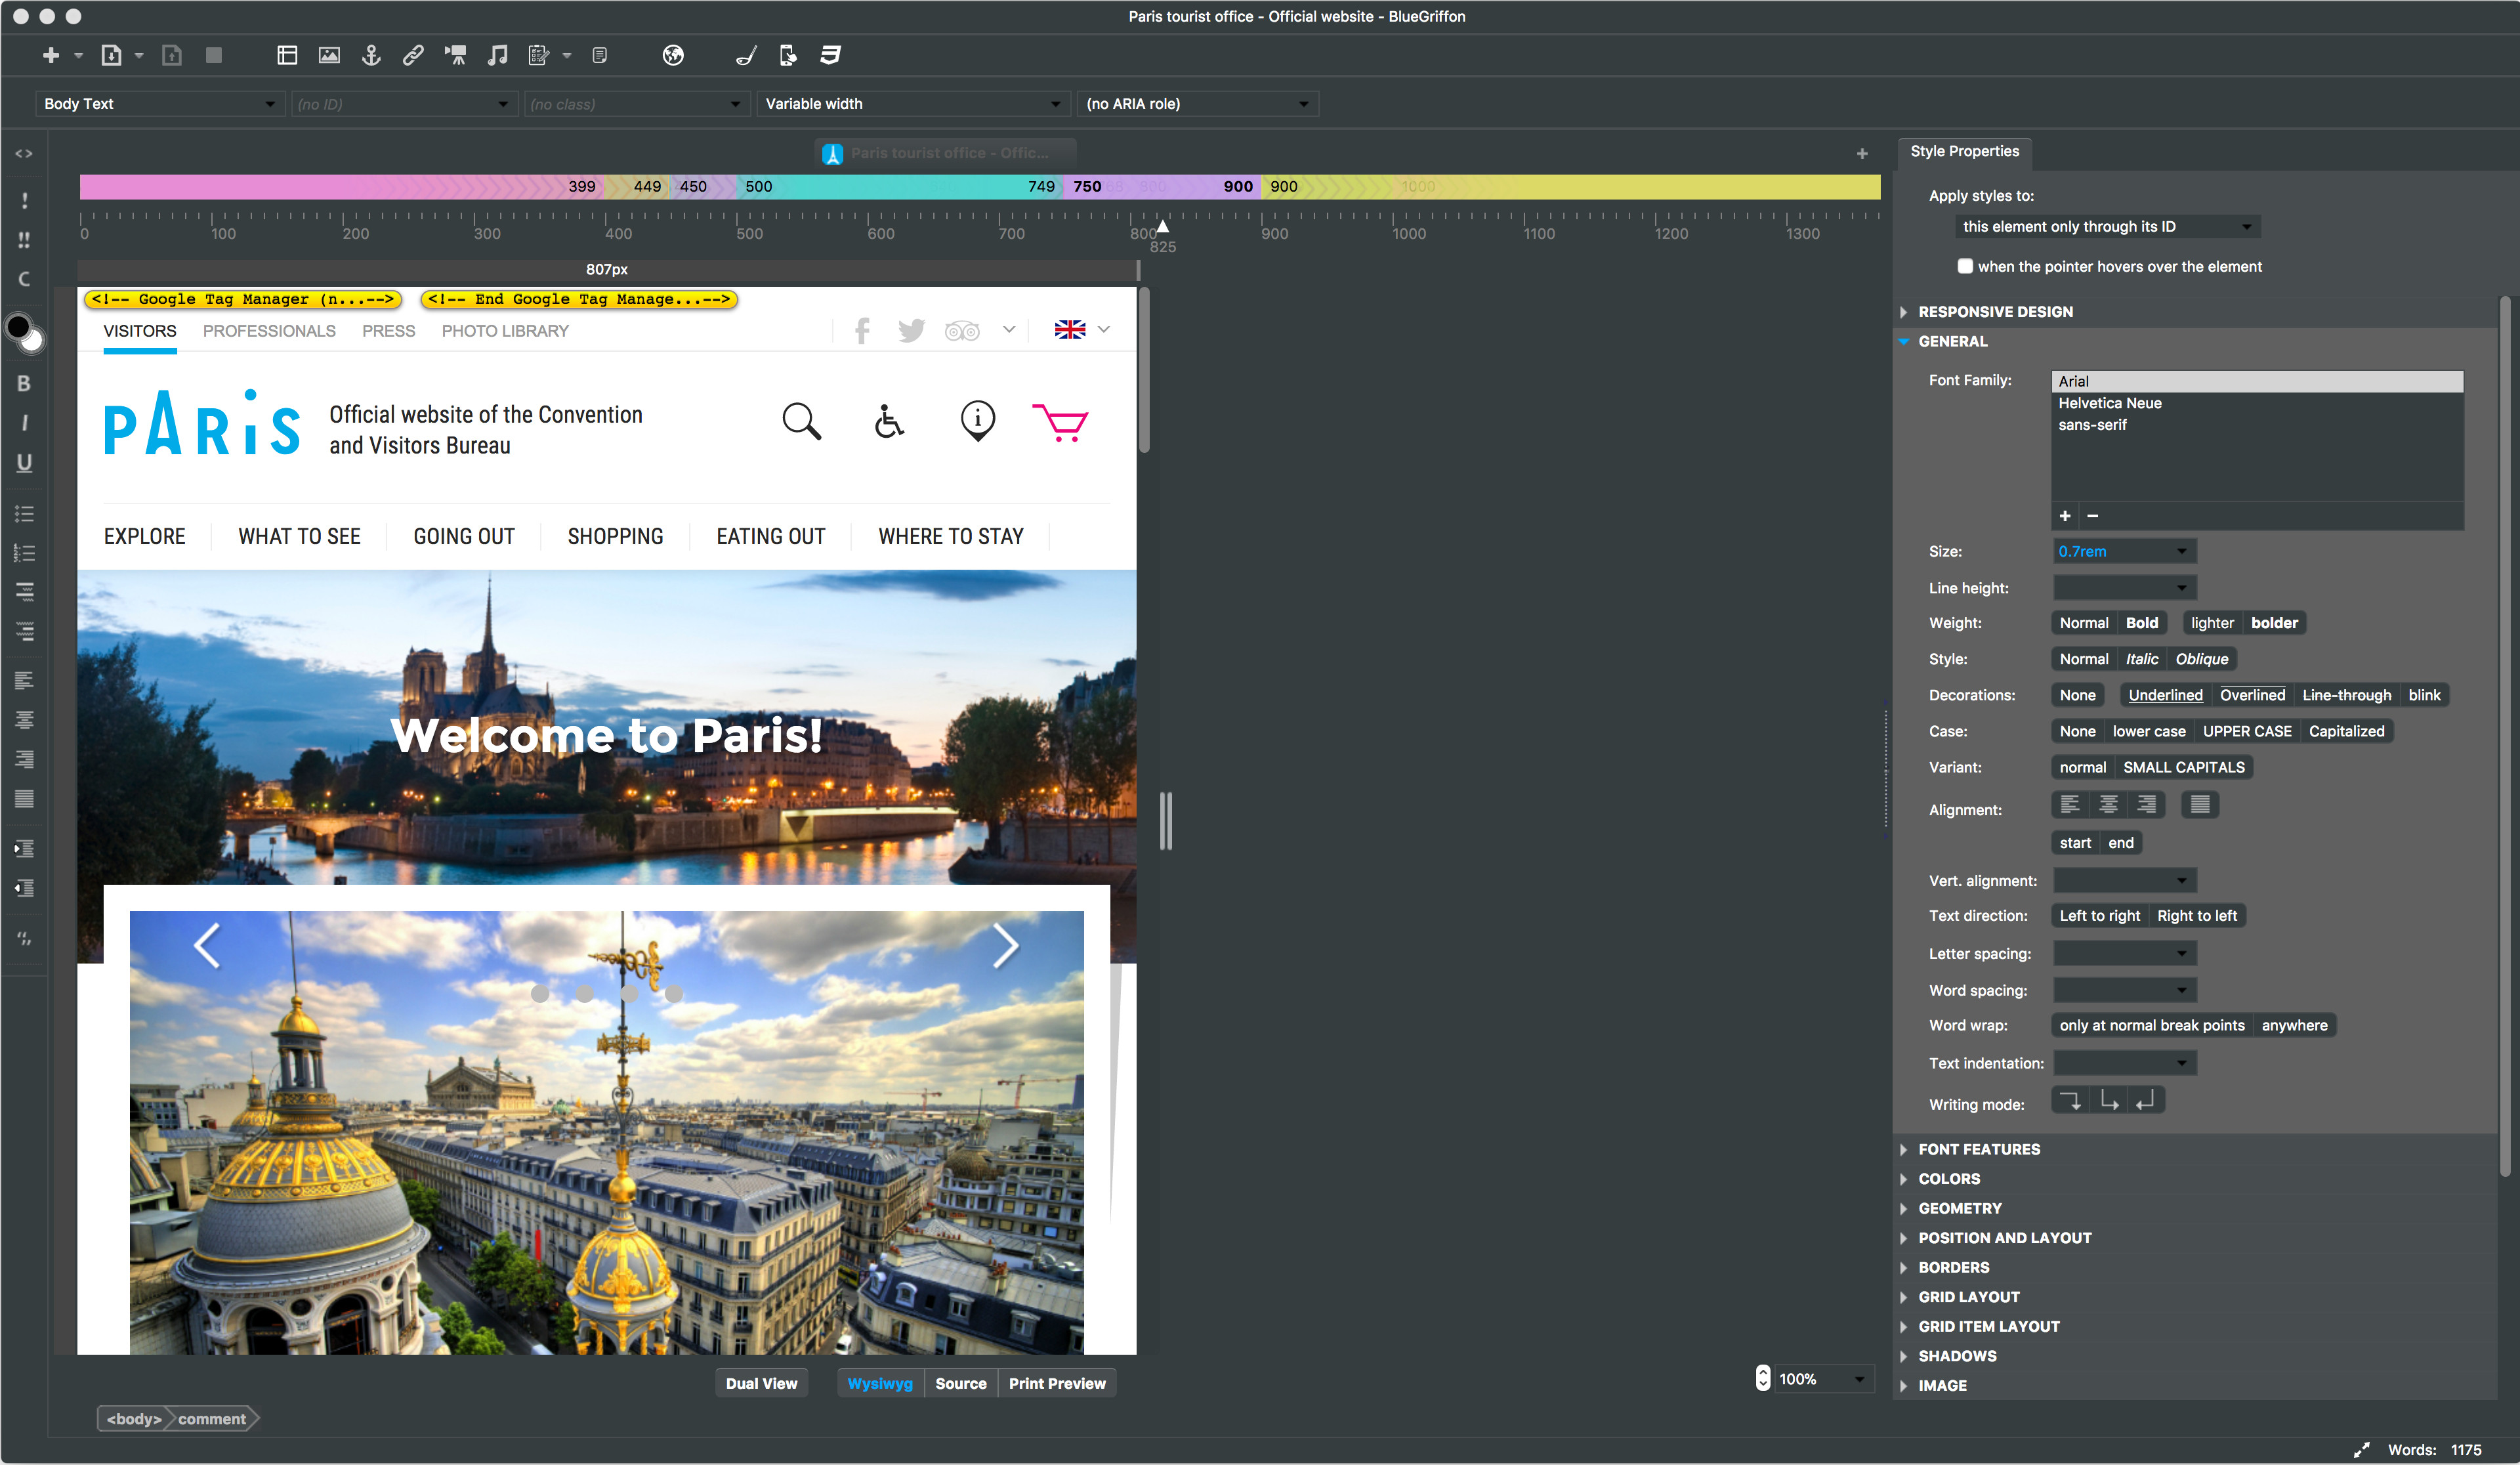Click the Dual View button
The width and height of the screenshot is (2520, 1465).
point(761,1383)
